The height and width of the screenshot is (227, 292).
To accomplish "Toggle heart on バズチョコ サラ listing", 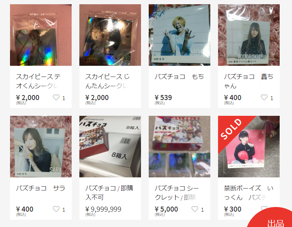I will pos(56,209).
